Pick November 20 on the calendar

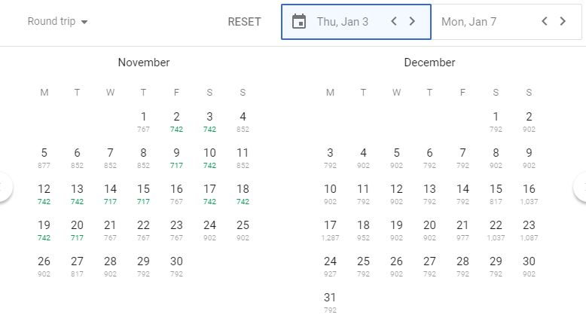[77, 229]
